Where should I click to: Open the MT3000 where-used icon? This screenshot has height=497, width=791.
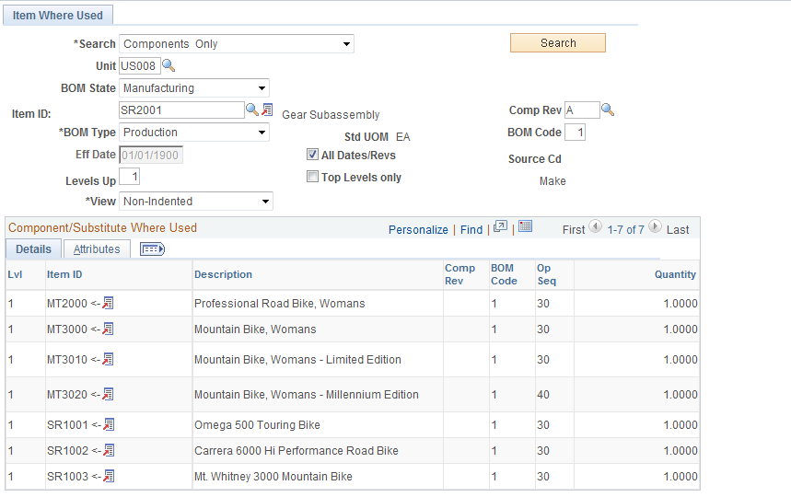pyautogui.click(x=108, y=329)
